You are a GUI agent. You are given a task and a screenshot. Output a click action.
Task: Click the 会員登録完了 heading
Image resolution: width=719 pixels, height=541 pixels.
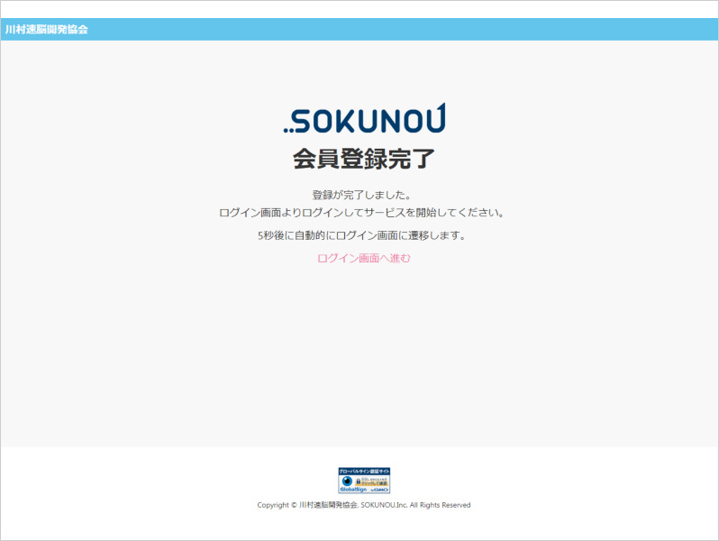click(364, 159)
